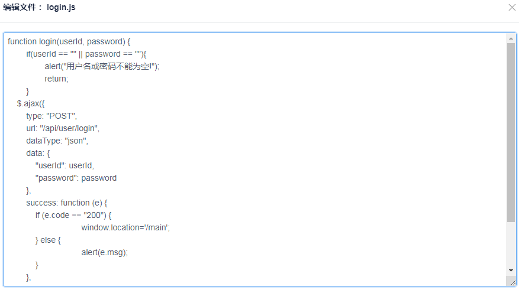519x290 pixels.
Task: Place cursor on the return; line
Action: [x=57, y=79]
